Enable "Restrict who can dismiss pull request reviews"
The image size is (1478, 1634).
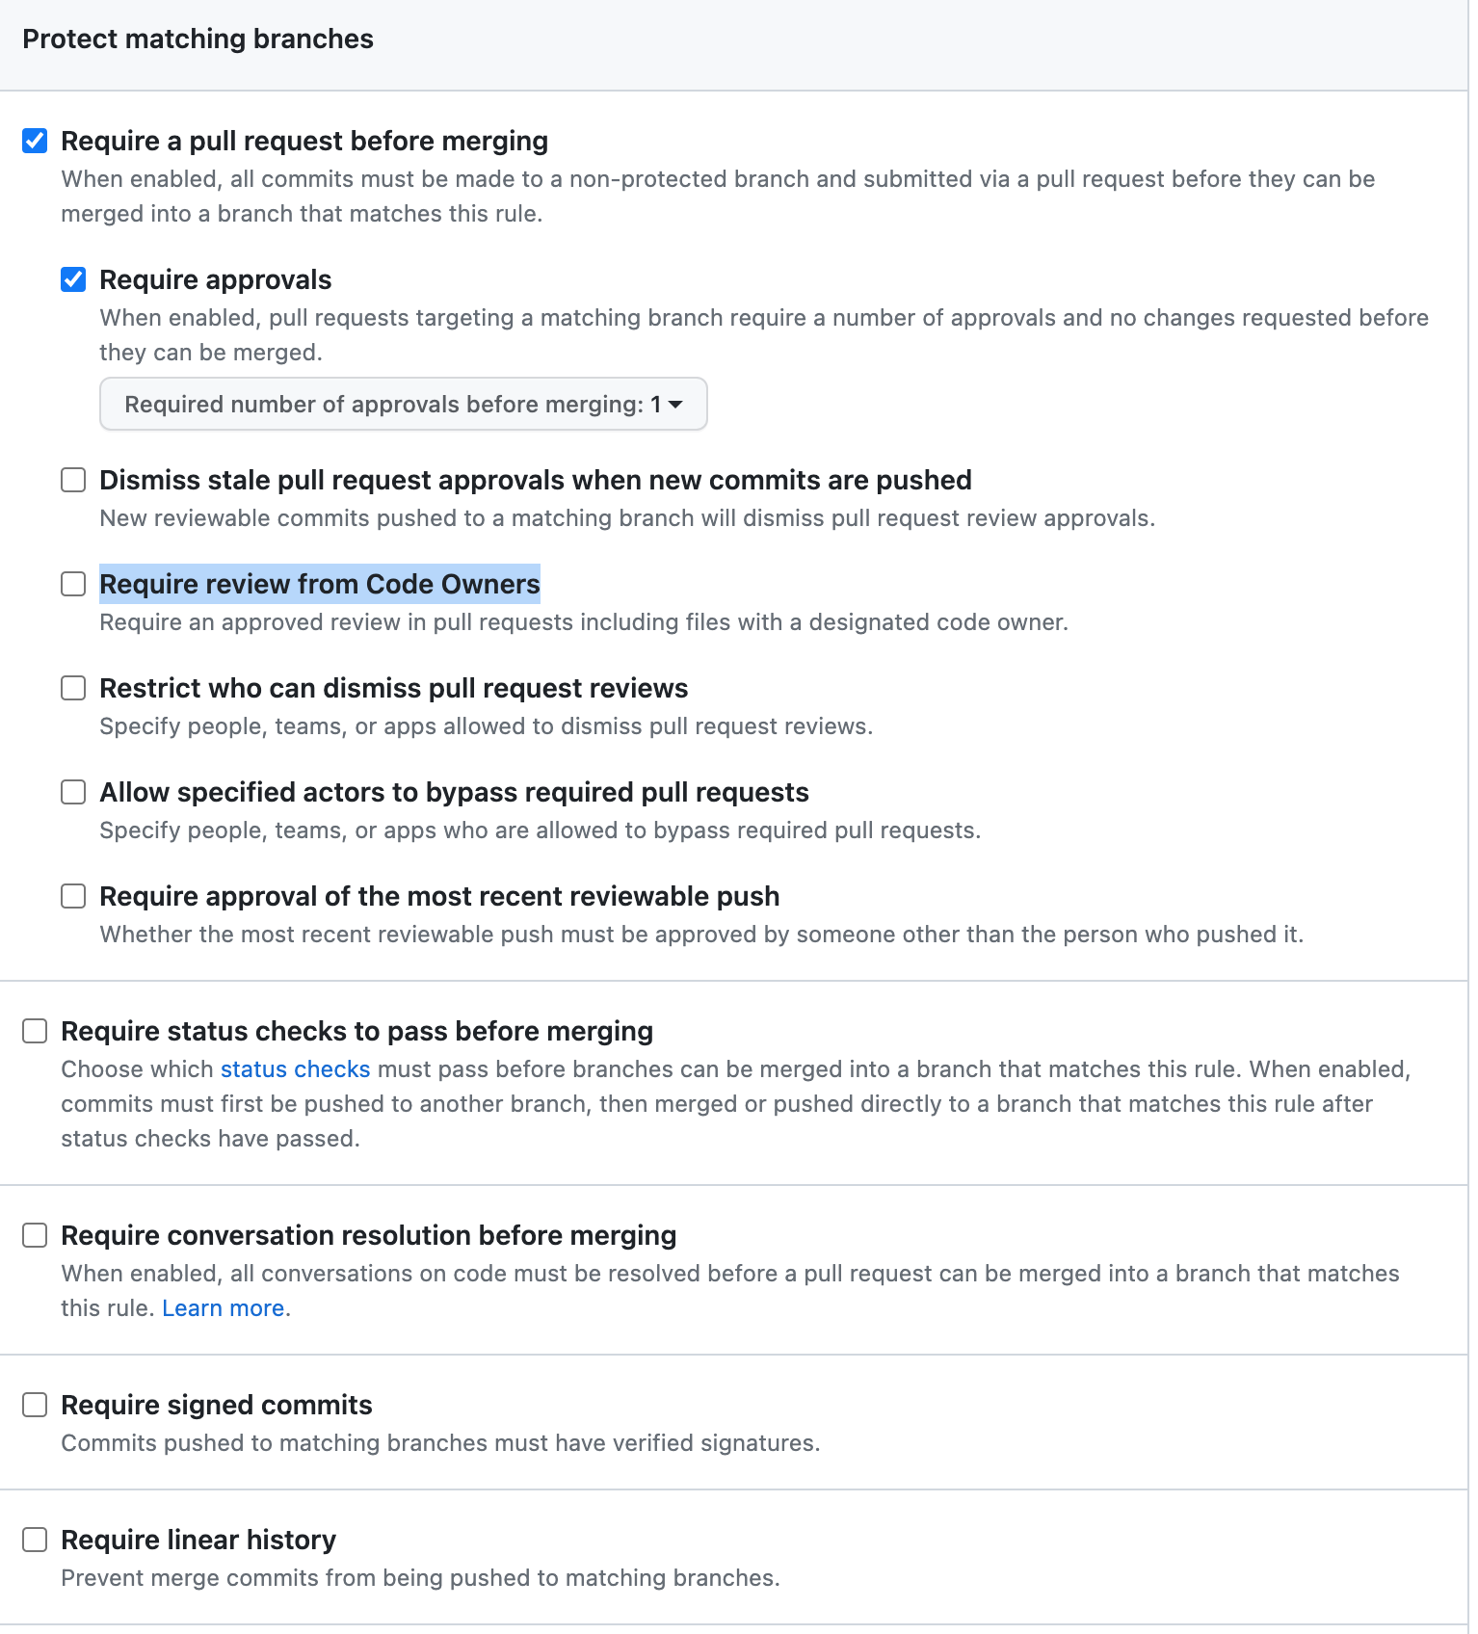73,688
